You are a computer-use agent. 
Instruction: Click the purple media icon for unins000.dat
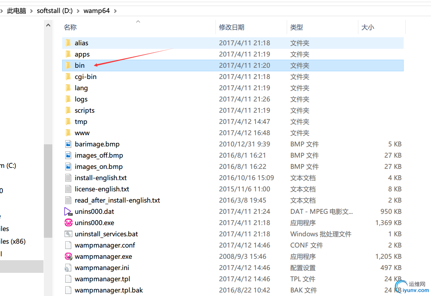pos(68,211)
